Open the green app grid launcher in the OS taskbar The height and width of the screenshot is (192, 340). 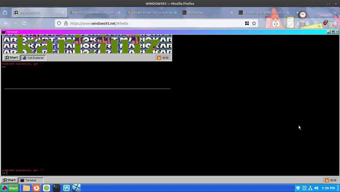[46, 188]
